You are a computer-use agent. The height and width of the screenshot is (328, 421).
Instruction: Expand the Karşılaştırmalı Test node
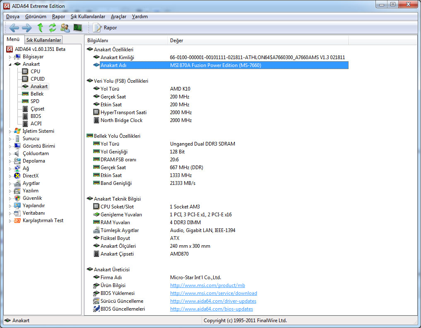(10, 221)
